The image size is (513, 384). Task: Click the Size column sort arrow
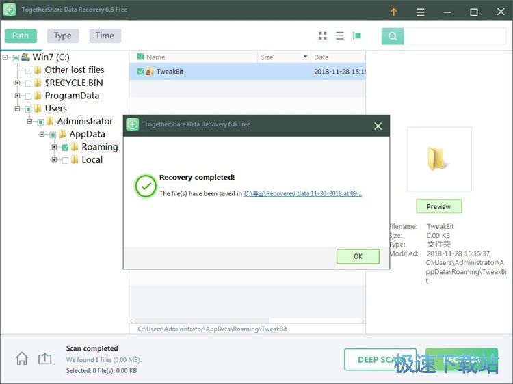click(x=305, y=57)
